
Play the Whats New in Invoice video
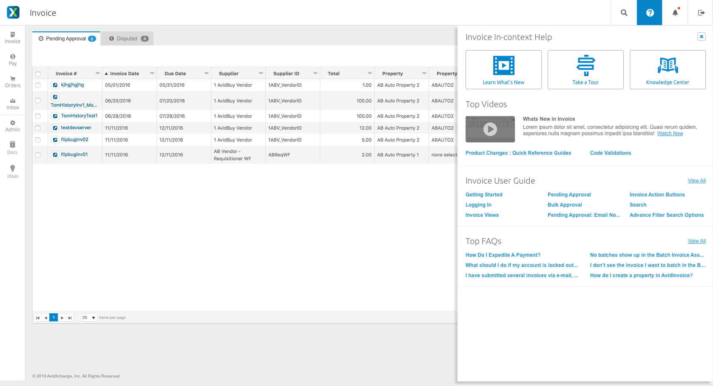point(490,129)
